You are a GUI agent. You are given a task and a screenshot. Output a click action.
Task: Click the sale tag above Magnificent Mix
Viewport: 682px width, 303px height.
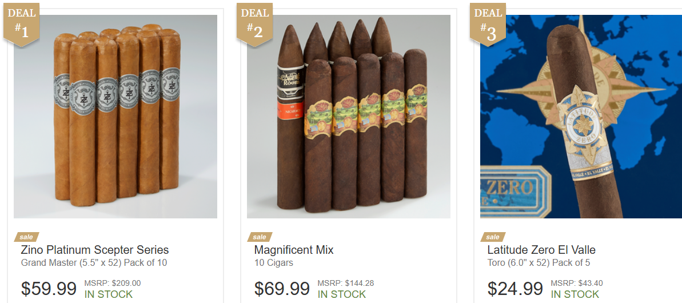tap(260, 237)
